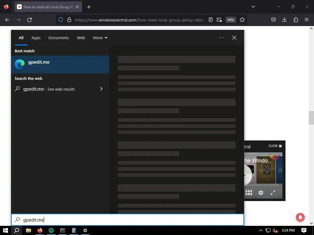Open Settings gear in taskbar

(x=85, y=230)
